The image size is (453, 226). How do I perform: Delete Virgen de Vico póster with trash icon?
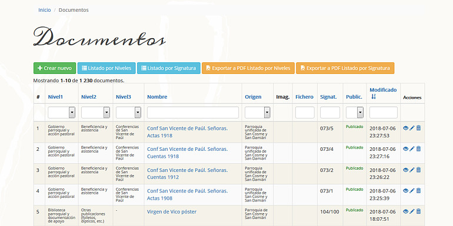coord(419,211)
